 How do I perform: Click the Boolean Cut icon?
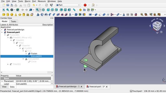coord(100,14)
